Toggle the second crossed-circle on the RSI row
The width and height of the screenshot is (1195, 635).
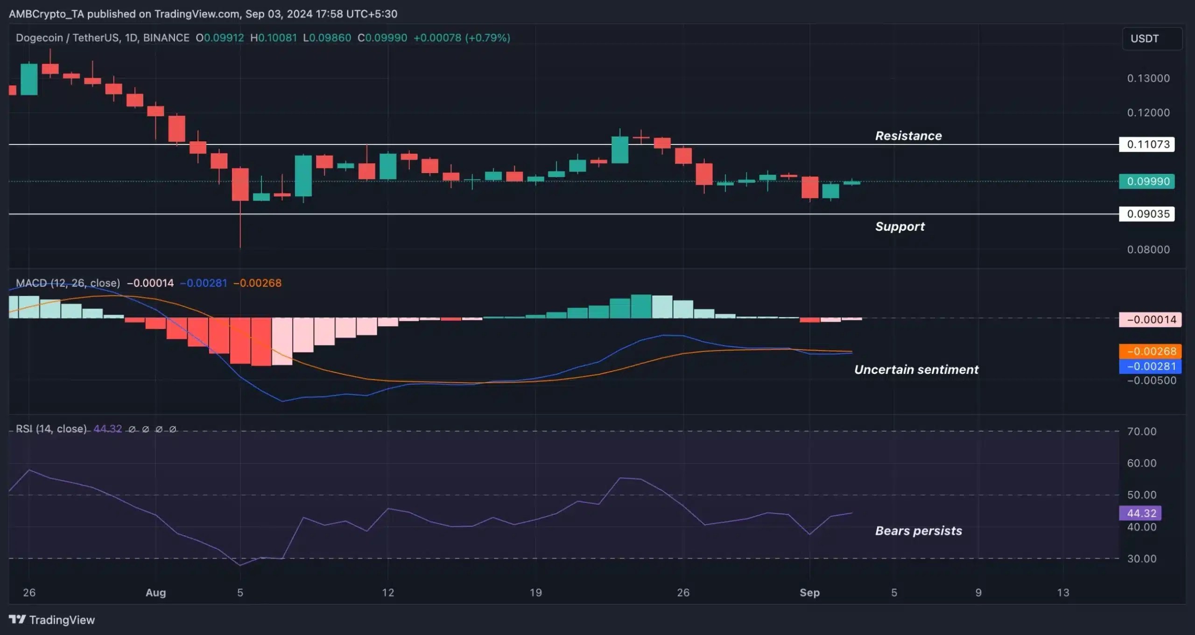(x=146, y=429)
